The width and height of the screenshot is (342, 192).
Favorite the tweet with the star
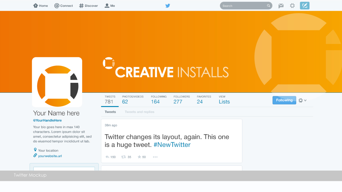pyautogui.click(x=142, y=157)
